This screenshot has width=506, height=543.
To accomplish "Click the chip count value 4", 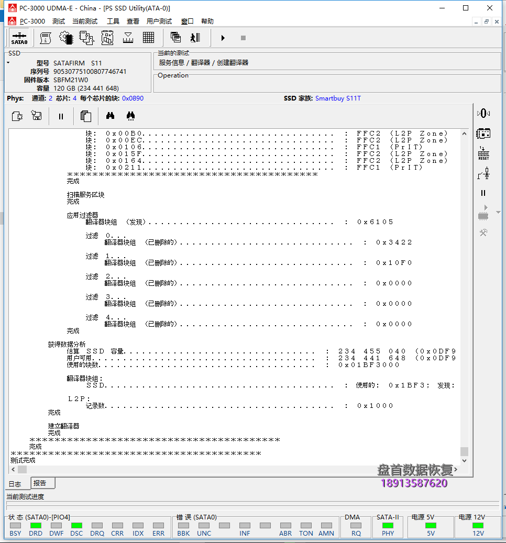I will click(74, 98).
